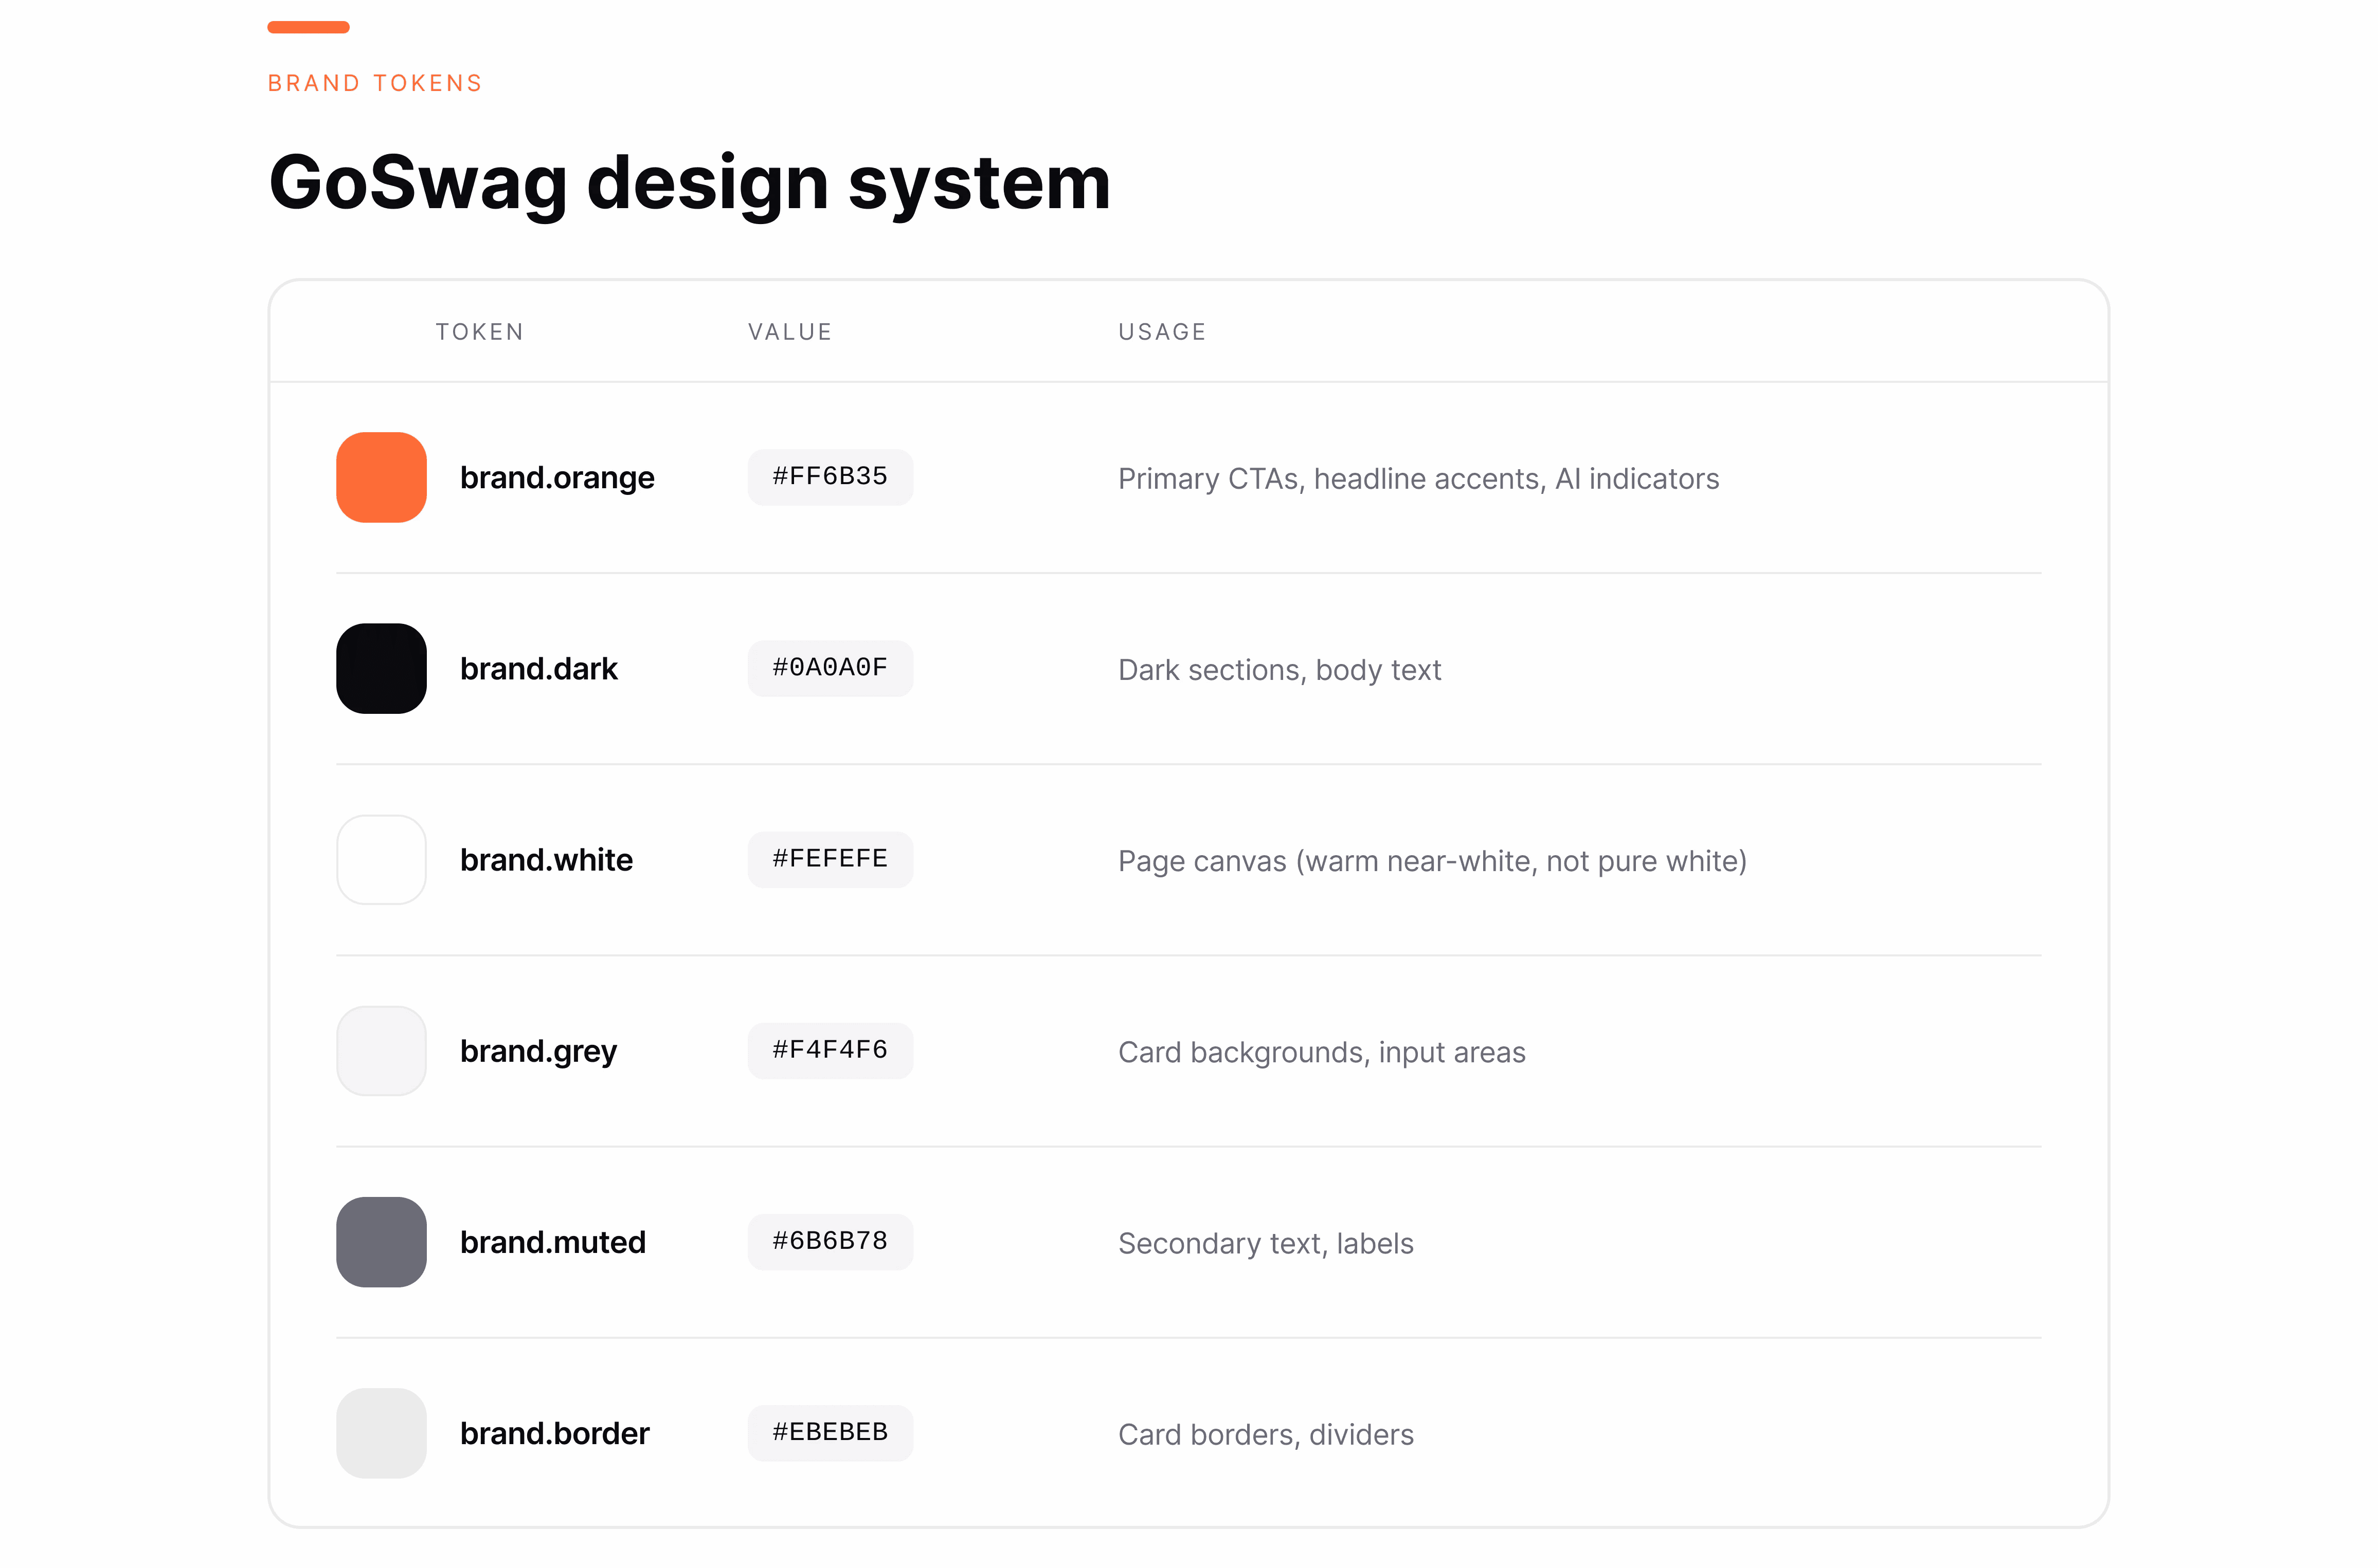The image size is (2378, 1568).
Task: Select 'Card backgrounds, input areas' text
Action: 1322,1052
